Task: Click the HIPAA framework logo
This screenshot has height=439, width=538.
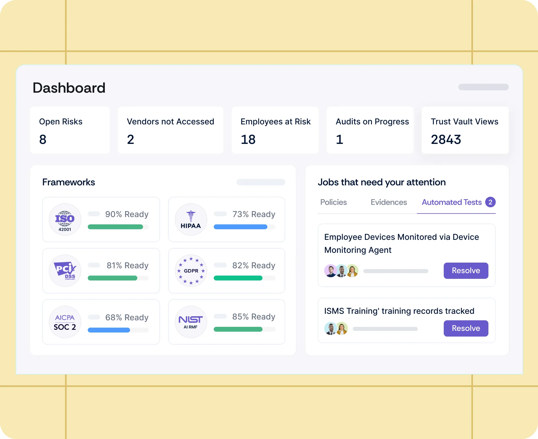Action: point(191,219)
